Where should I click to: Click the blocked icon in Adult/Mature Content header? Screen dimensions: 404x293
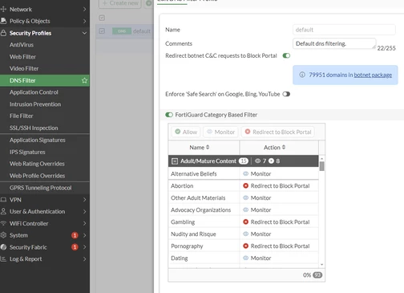[x=271, y=161]
